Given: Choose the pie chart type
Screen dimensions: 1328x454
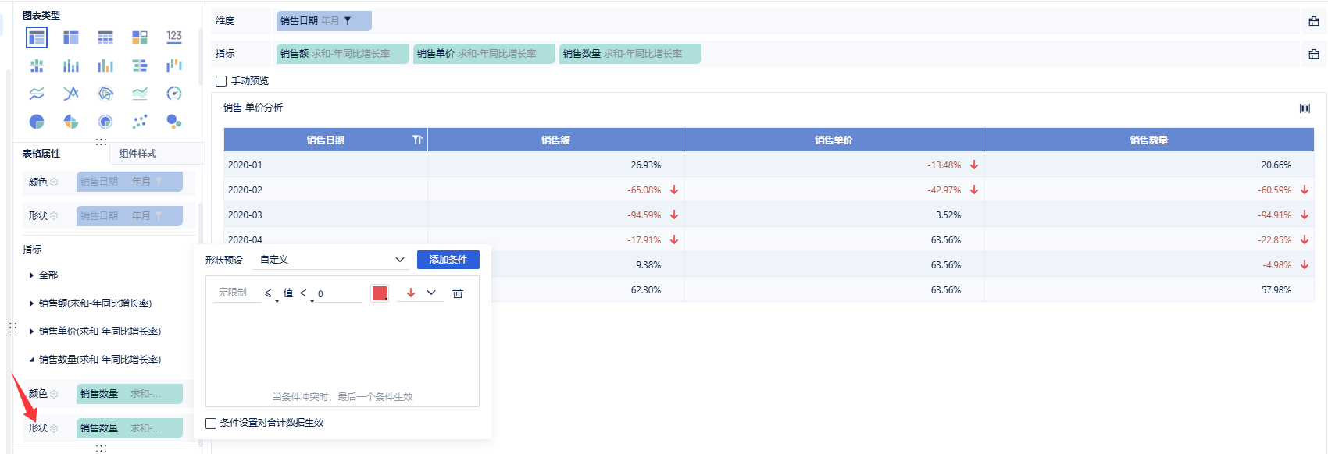Looking at the screenshot, I should click(x=37, y=122).
